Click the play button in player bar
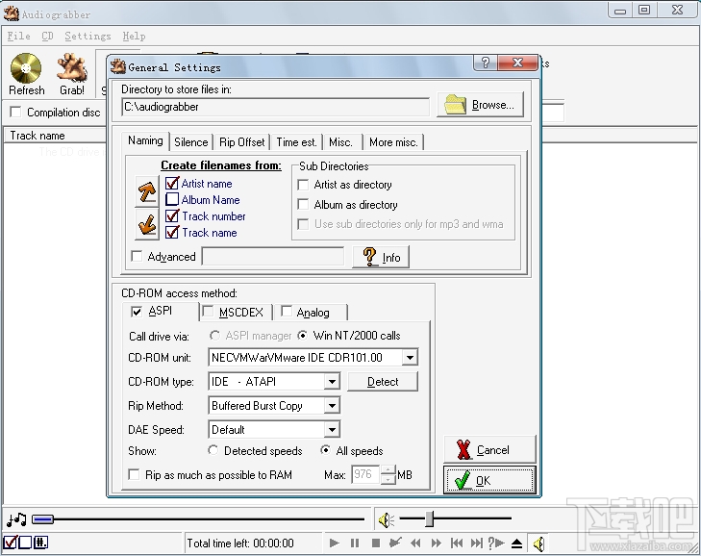The image size is (701, 556). tap(334, 543)
